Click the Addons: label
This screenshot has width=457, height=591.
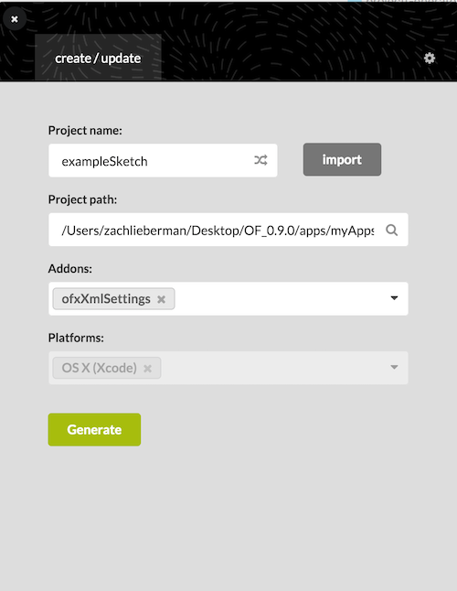[x=70, y=268]
